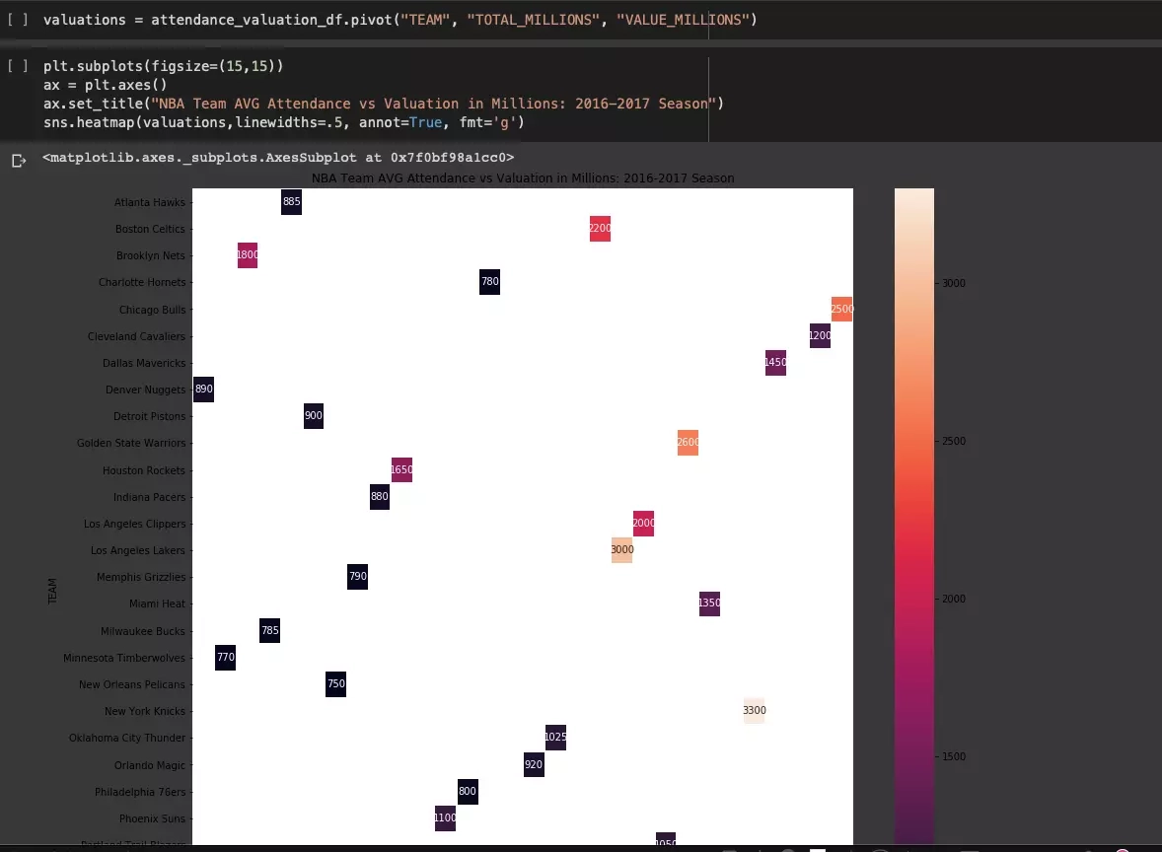
Task: Click the Boston Celtics row label
Action: 150,229
